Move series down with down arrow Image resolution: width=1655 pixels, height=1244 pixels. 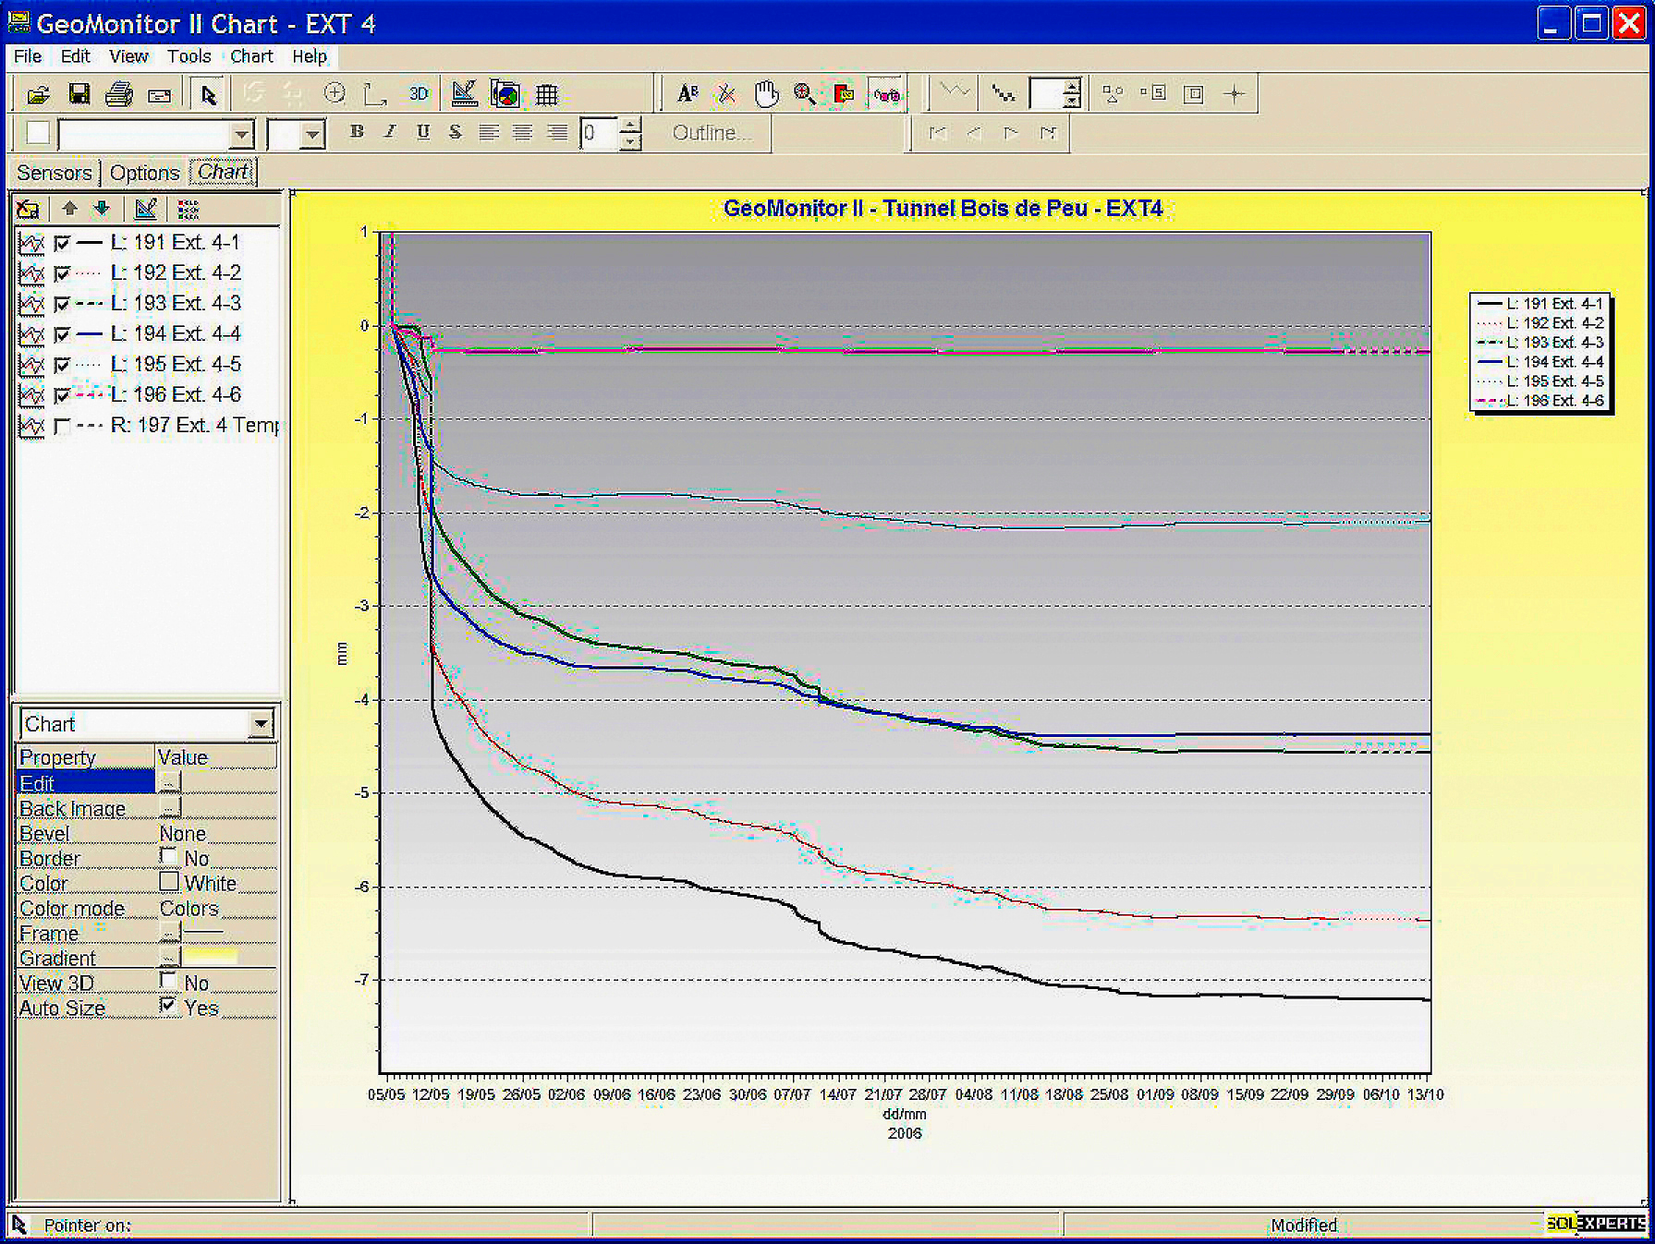102,209
